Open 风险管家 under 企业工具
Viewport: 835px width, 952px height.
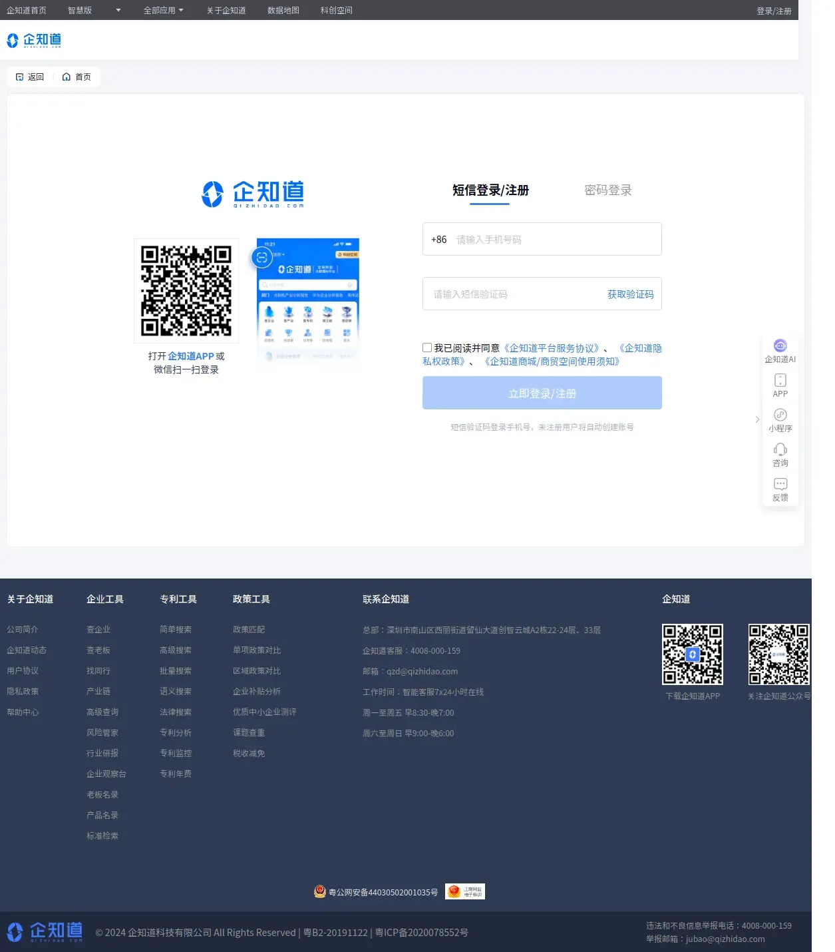click(102, 732)
